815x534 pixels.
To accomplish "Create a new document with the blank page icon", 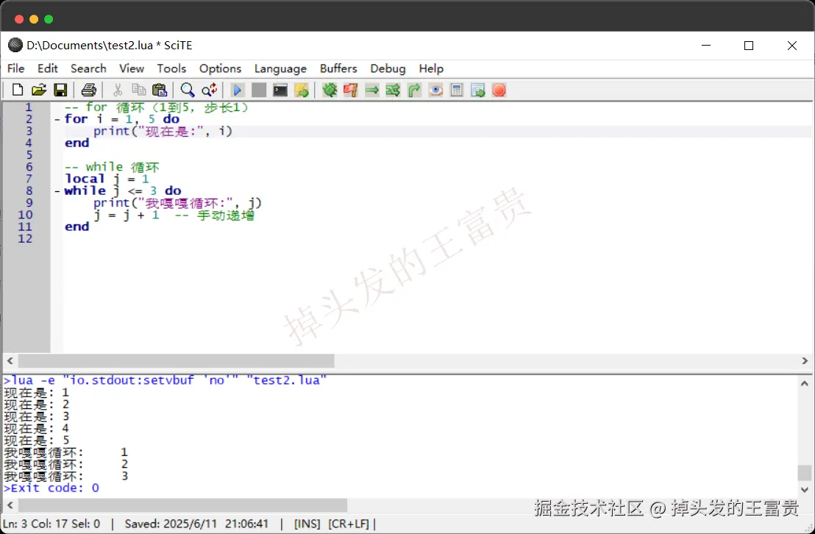I will pyautogui.click(x=17, y=90).
